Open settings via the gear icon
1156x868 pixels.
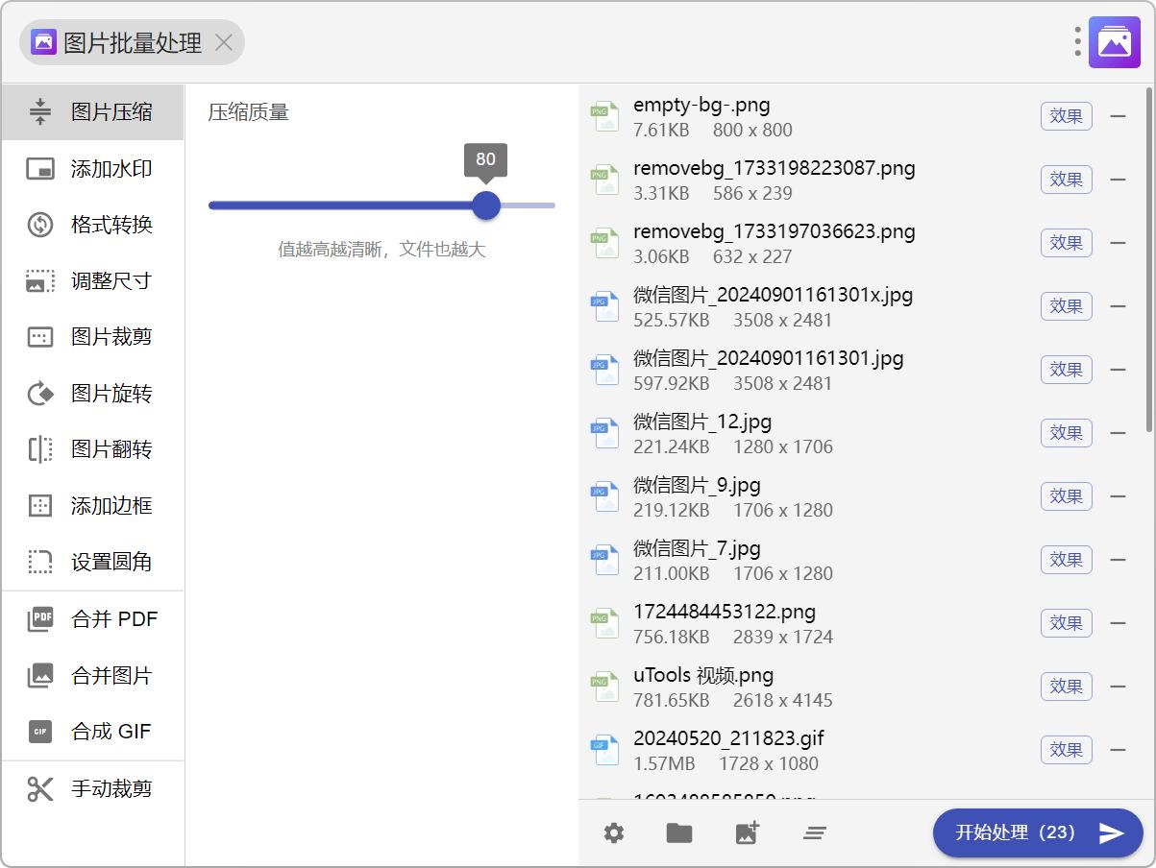(x=613, y=833)
